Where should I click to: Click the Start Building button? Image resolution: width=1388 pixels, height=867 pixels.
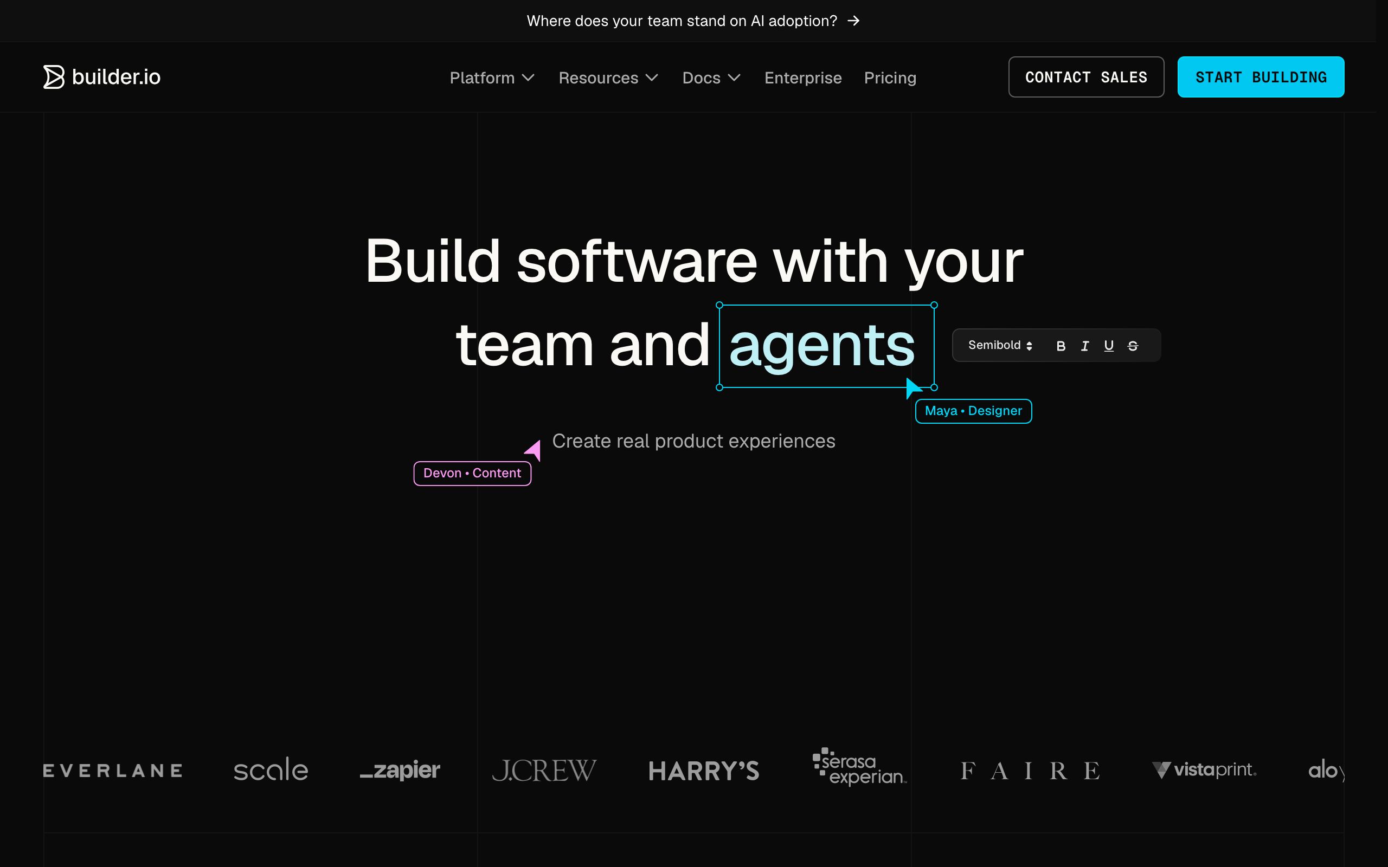[x=1261, y=77]
